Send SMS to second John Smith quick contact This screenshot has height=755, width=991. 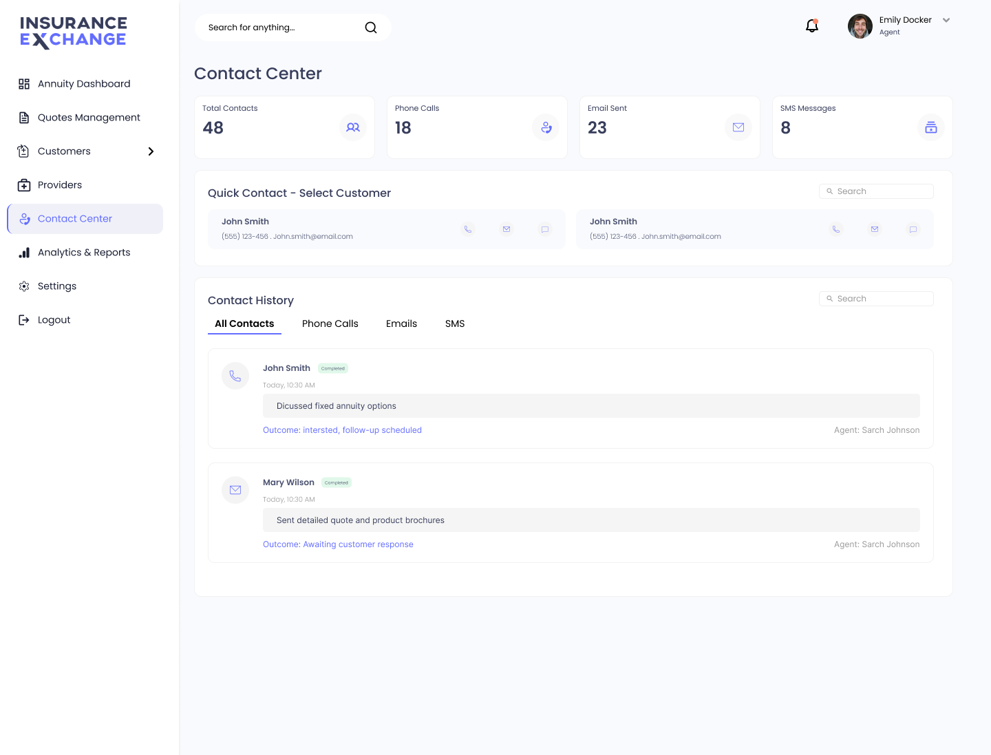tap(913, 229)
